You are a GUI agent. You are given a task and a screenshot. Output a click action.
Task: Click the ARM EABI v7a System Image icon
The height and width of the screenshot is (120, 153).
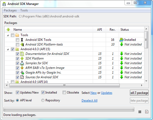22,68
